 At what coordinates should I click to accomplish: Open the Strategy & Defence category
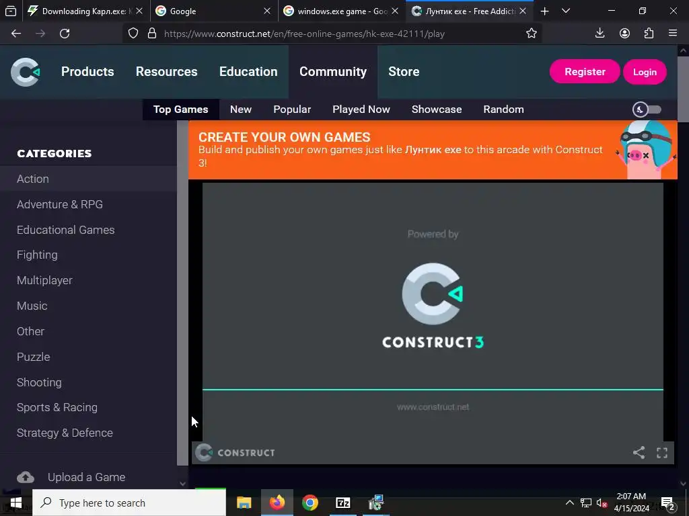88,433
